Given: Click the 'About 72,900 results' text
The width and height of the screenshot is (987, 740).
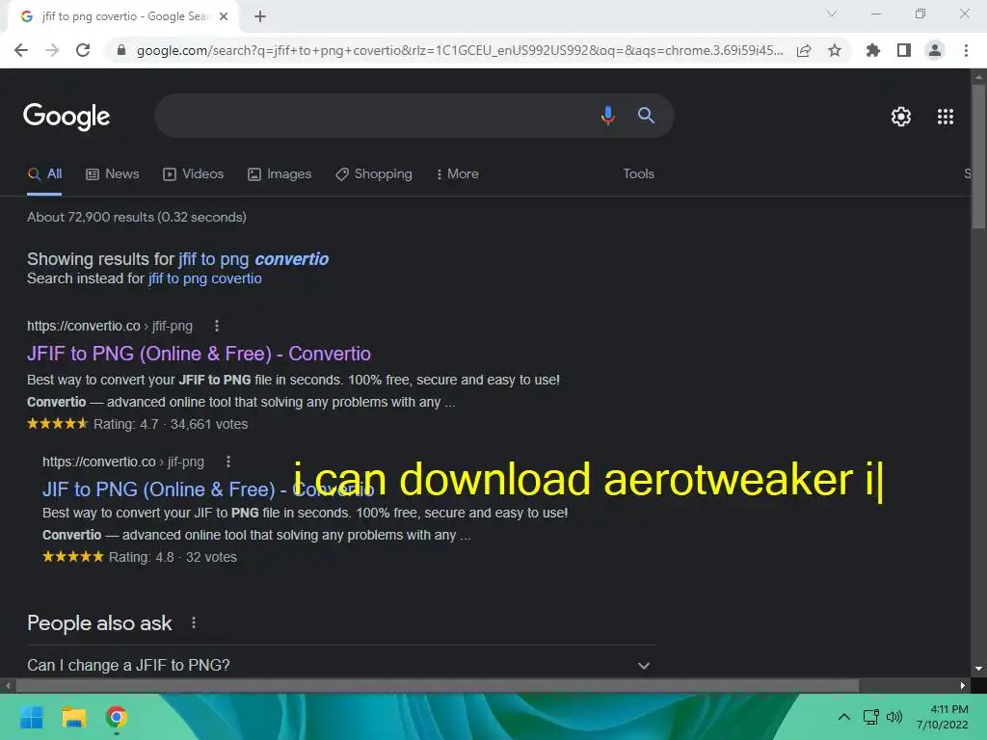Looking at the screenshot, I should (137, 217).
